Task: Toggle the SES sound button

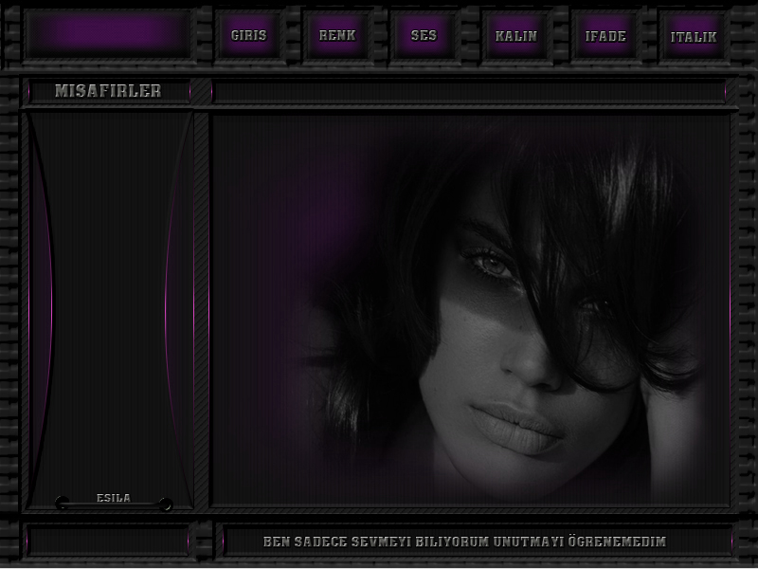Action: click(x=424, y=36)
